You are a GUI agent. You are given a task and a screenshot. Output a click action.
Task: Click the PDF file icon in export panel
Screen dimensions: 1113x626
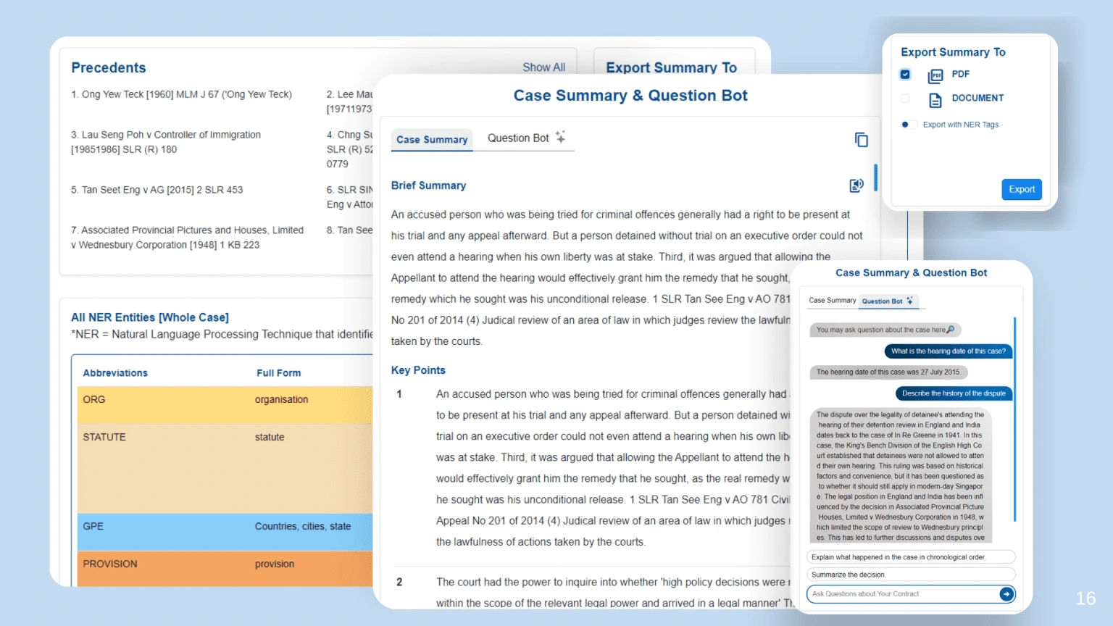point(935,75)
